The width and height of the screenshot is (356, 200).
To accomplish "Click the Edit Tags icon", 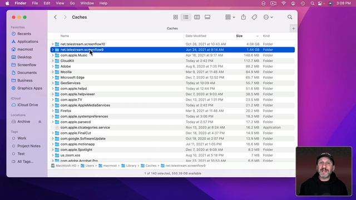I will pos(254,17).
